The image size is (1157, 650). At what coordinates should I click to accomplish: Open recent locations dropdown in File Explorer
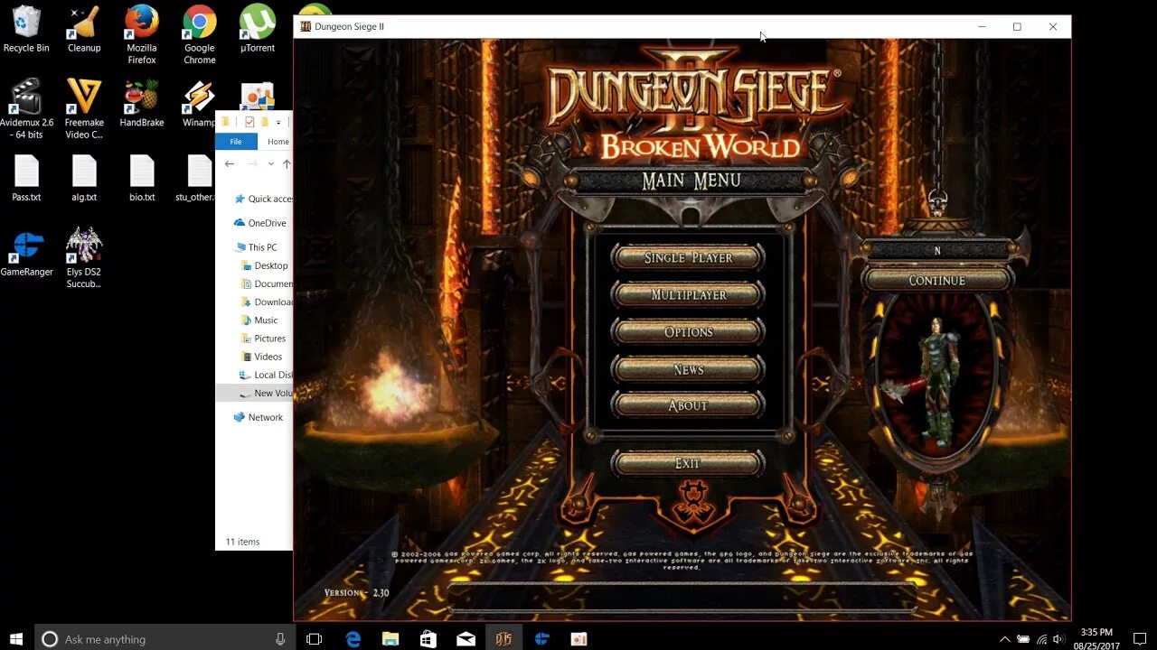point(270,164)
